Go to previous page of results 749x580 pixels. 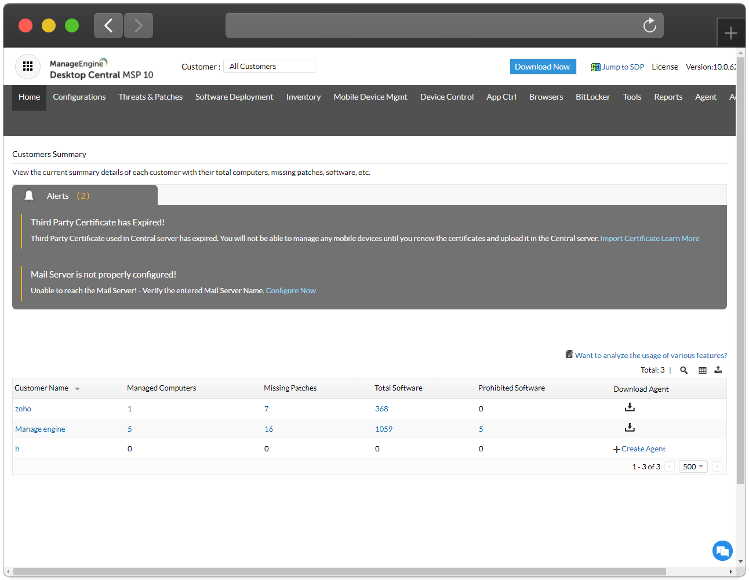[x=670, y=466]
